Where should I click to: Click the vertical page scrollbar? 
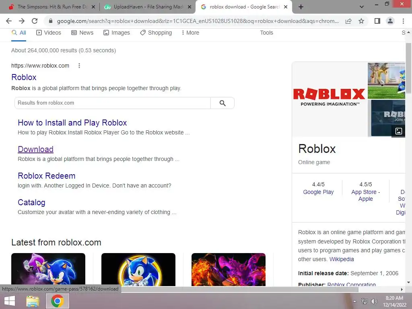pos(408,68)
